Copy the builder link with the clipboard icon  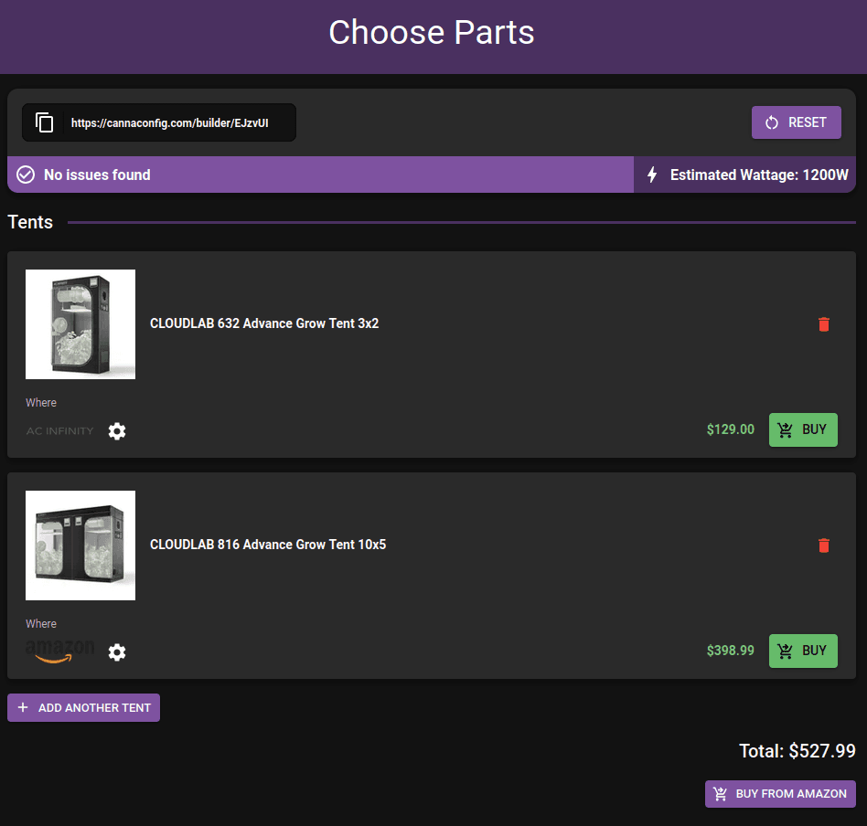point(44,122)
